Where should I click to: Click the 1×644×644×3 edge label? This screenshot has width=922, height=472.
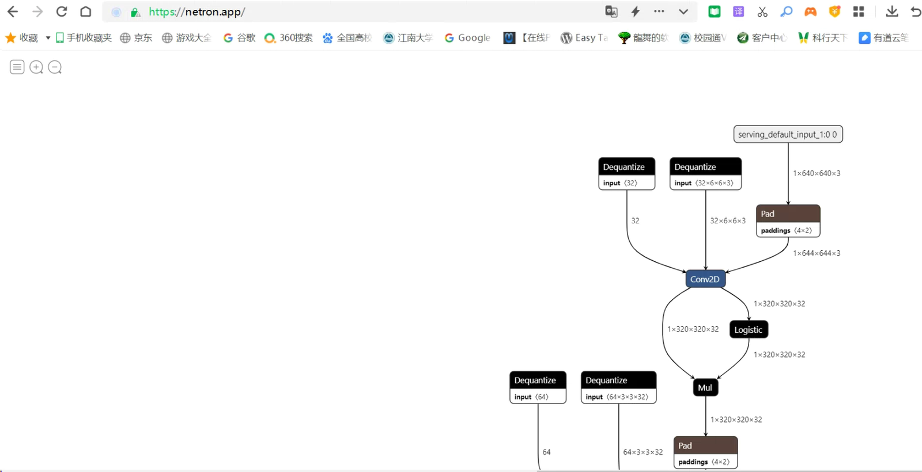tap(817, 253)
